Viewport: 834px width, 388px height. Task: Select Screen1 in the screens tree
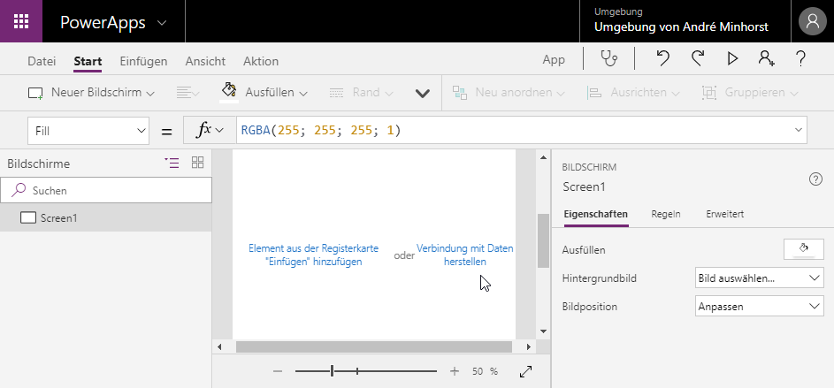[x=106, y=218]
